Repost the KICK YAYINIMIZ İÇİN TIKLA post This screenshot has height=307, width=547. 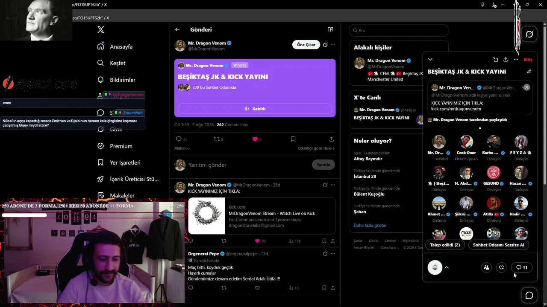[224, 241]
